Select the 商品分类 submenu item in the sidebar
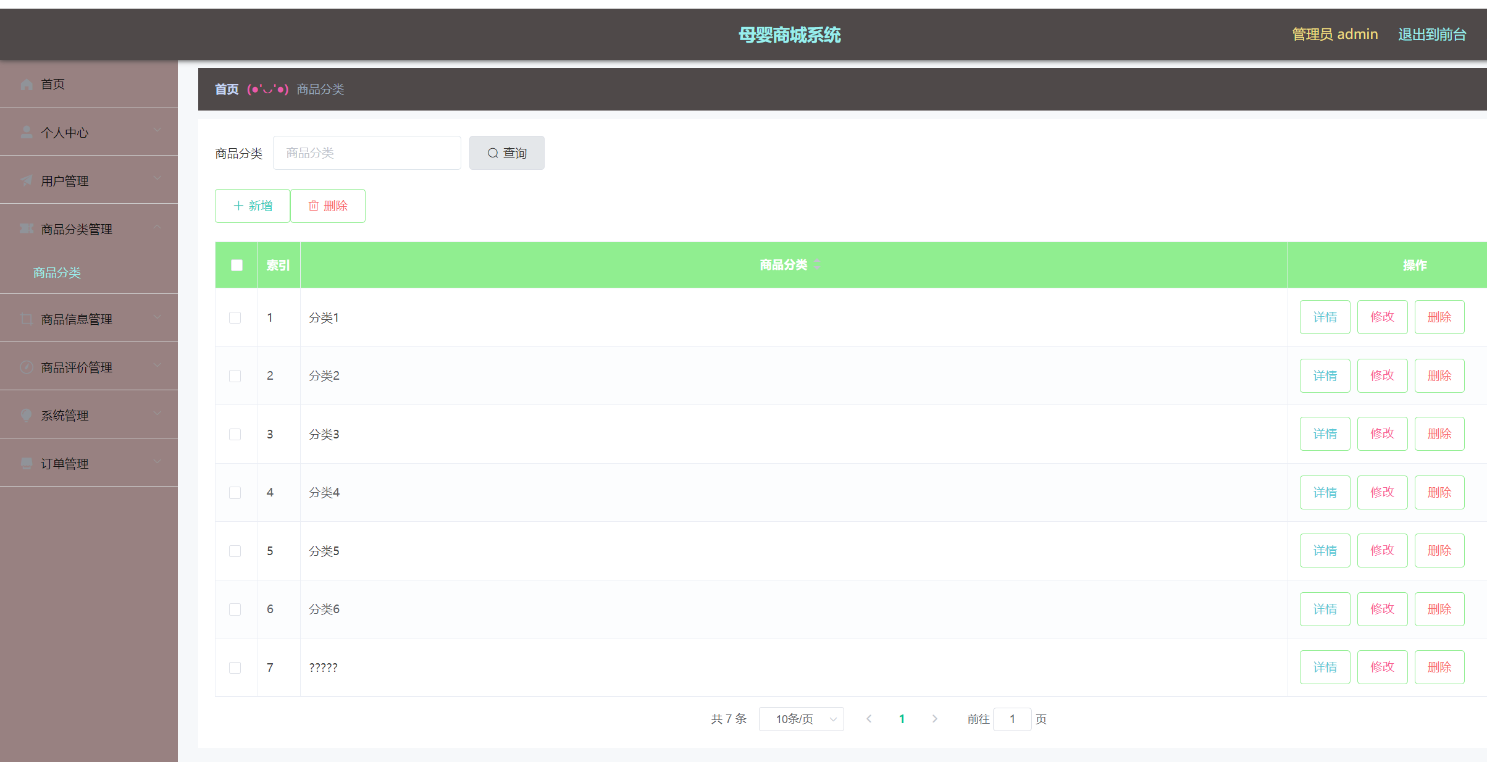The width and height of the screenshot is (1487, 762). (x=57, y=272)
